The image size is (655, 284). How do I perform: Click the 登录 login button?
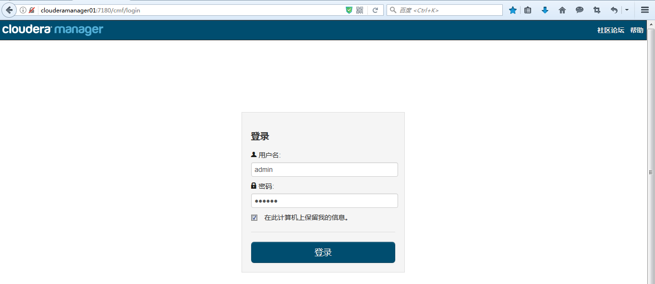[323, 252]
